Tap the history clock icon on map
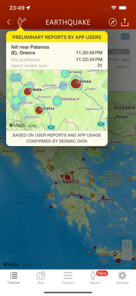Viewport: 136px width, 296px height. tap(127, 255)
